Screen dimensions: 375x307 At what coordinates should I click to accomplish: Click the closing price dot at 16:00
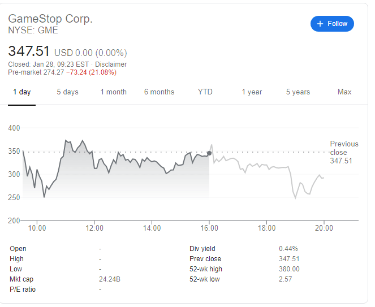pos(209,153)
